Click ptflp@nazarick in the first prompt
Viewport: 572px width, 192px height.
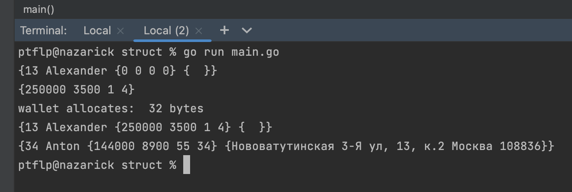click(x=66, y=52)
